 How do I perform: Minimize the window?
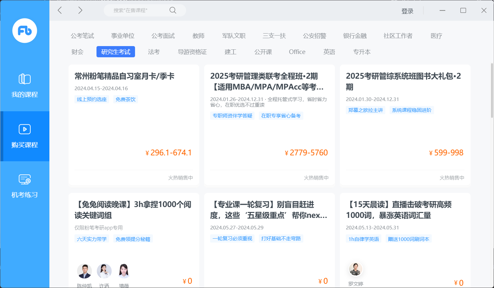point(442,11)
